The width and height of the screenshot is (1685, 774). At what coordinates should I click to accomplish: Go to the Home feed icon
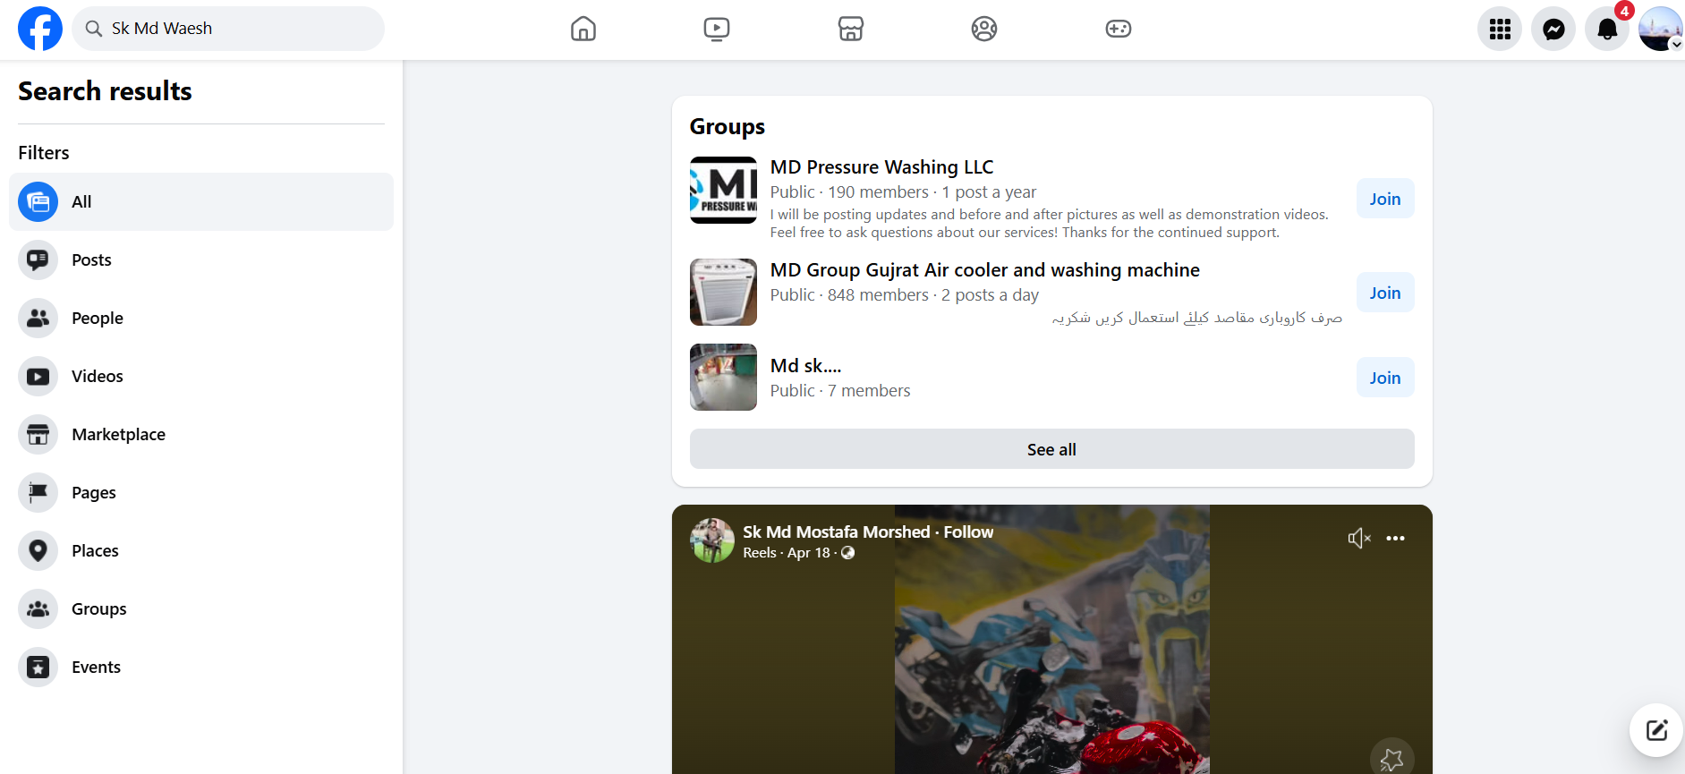coord(583,29)
